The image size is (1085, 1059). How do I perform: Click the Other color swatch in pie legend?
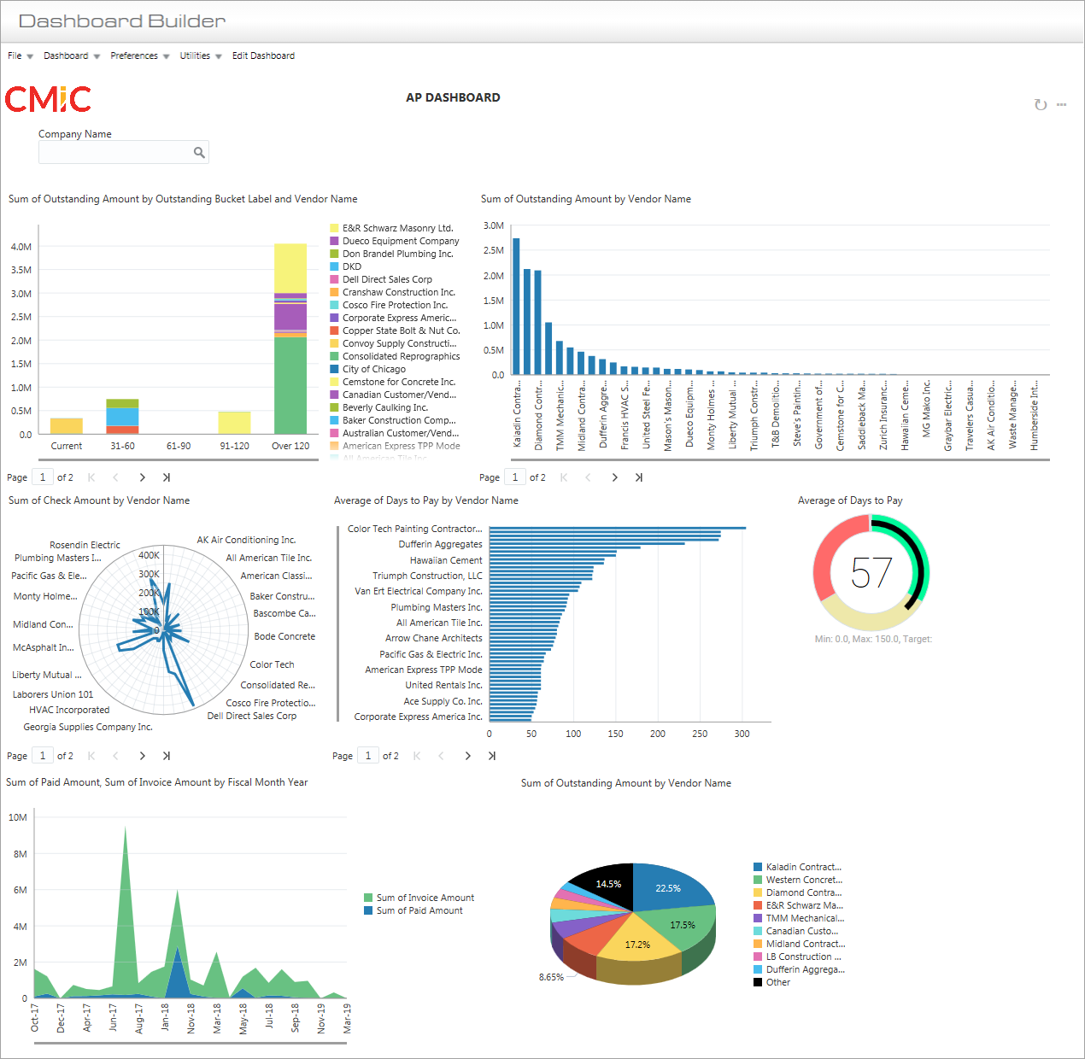point(759,982)
